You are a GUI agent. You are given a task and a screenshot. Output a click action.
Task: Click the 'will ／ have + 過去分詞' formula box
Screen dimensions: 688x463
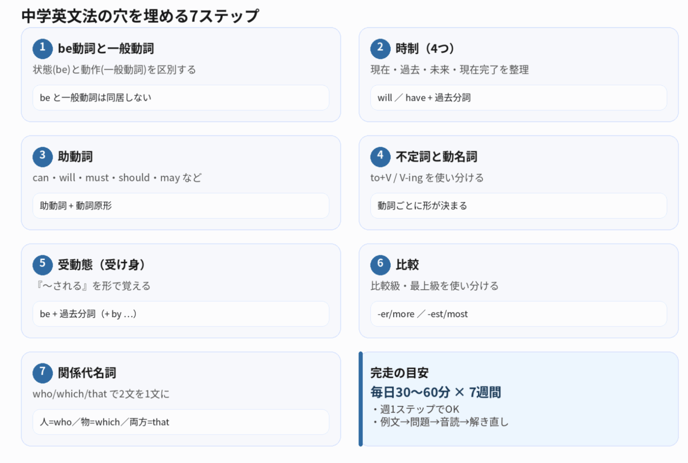point(518,98)
